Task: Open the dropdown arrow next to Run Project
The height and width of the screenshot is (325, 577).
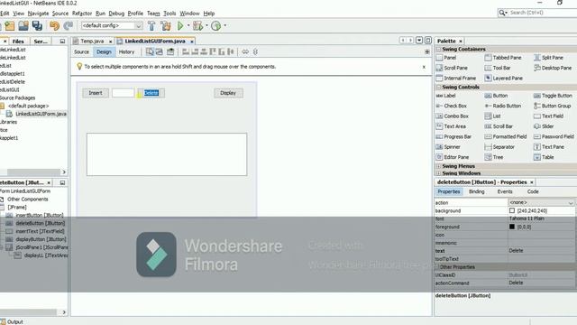Action: 188,25
